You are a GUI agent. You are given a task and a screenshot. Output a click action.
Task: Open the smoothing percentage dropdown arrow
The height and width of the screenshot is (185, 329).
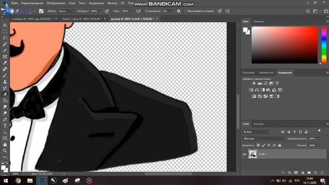[x=172, y=11]
